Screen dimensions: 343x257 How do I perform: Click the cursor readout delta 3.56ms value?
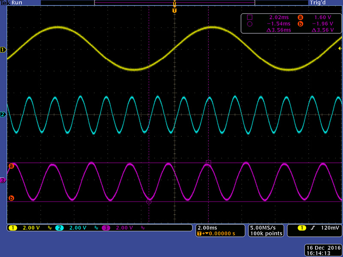pyautogui.click(x=279, y=30)
